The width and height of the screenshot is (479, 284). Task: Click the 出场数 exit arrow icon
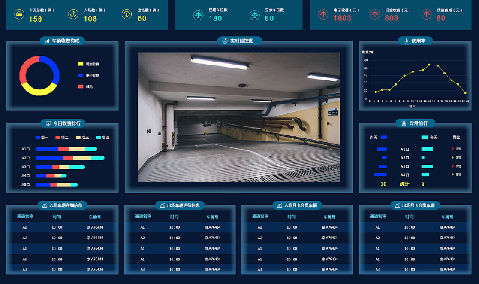[127, 14]
